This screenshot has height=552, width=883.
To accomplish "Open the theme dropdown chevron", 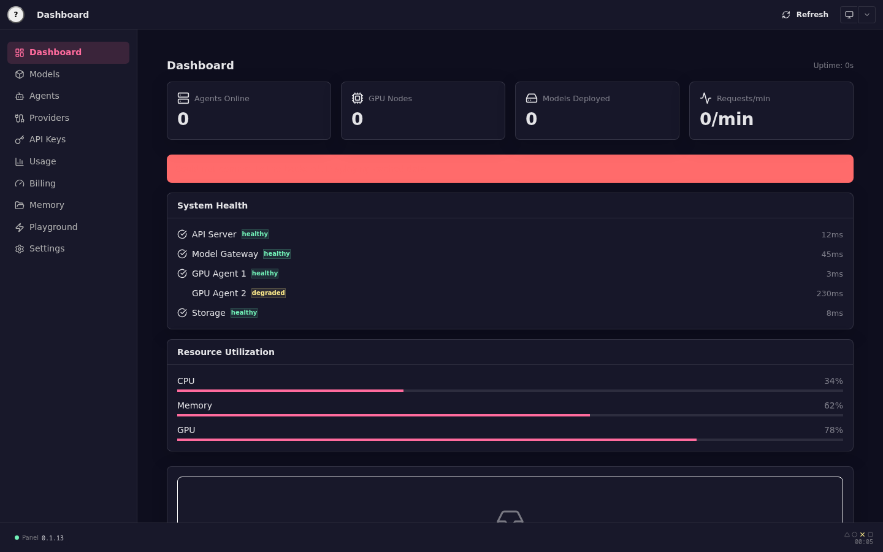I will [x=867, y=15].
